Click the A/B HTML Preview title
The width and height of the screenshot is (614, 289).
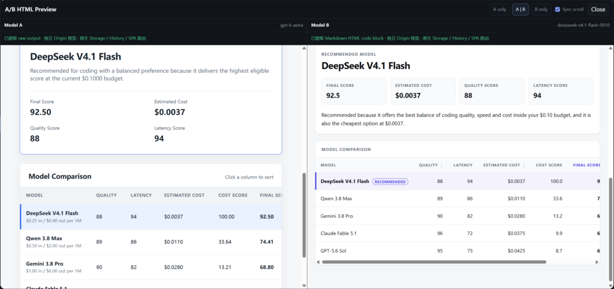coord(31,10)
